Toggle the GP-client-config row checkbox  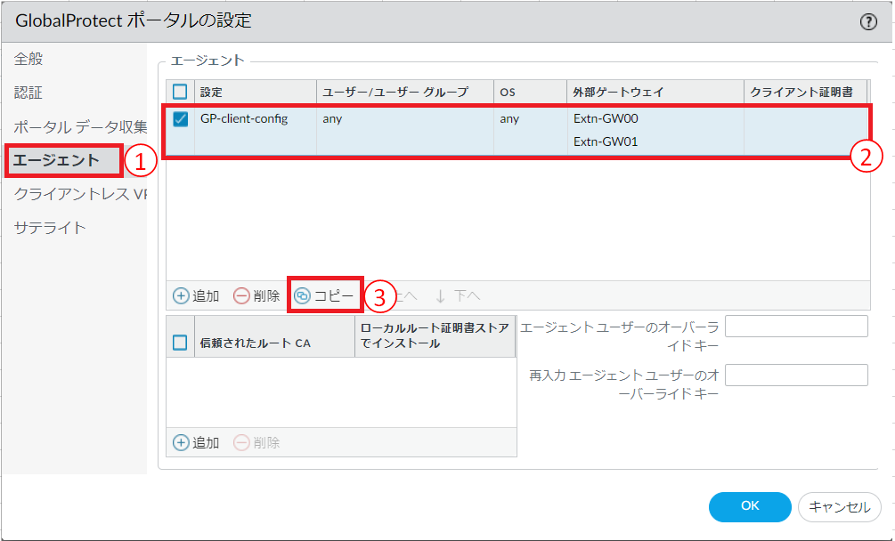pos(181,119)
